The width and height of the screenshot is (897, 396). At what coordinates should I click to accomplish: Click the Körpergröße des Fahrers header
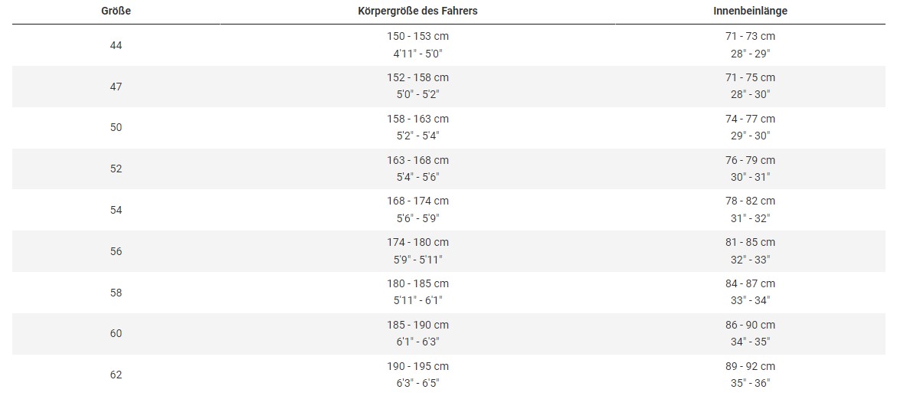(x=417, y=11)
